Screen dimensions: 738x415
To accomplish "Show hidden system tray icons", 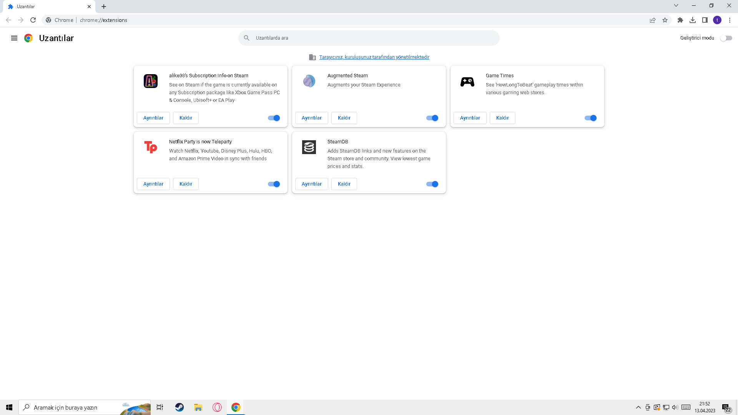I will coord(638,407).
